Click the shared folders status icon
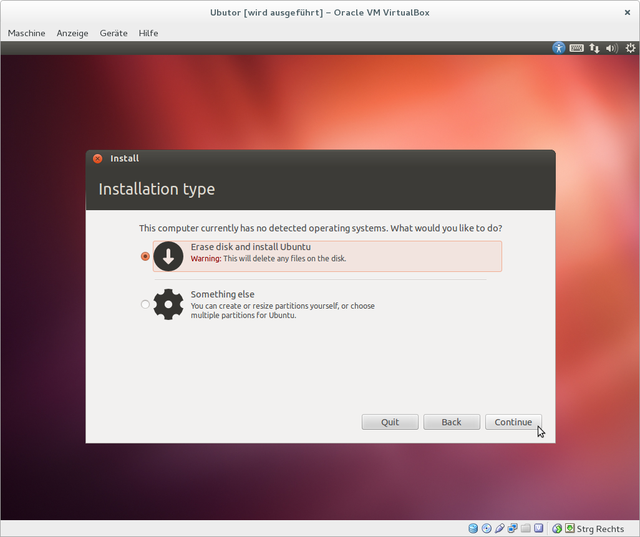This screenshot has width=640, height=537. click(x=526, y=529)
